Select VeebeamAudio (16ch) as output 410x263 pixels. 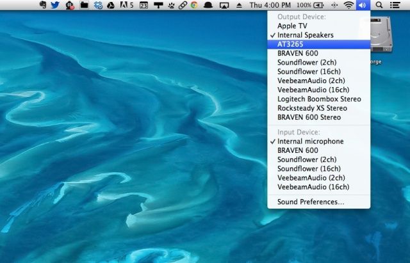coord(319,90)
